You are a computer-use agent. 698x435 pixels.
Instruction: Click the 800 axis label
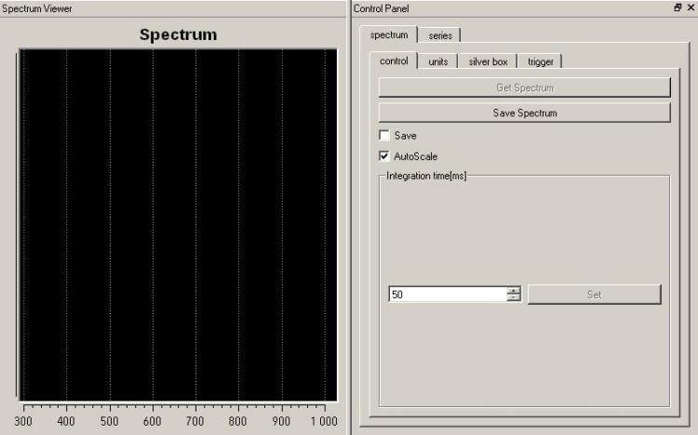pos(237,421)
